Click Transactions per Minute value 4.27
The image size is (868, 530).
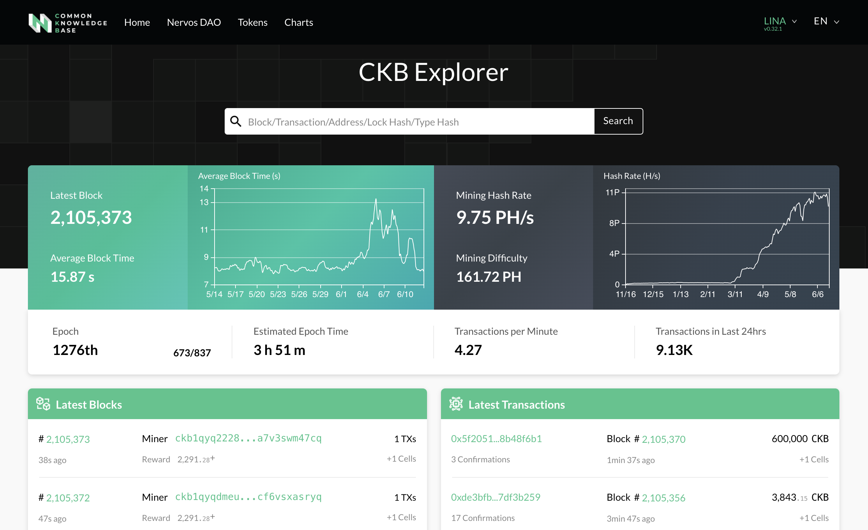pos(468,350)
